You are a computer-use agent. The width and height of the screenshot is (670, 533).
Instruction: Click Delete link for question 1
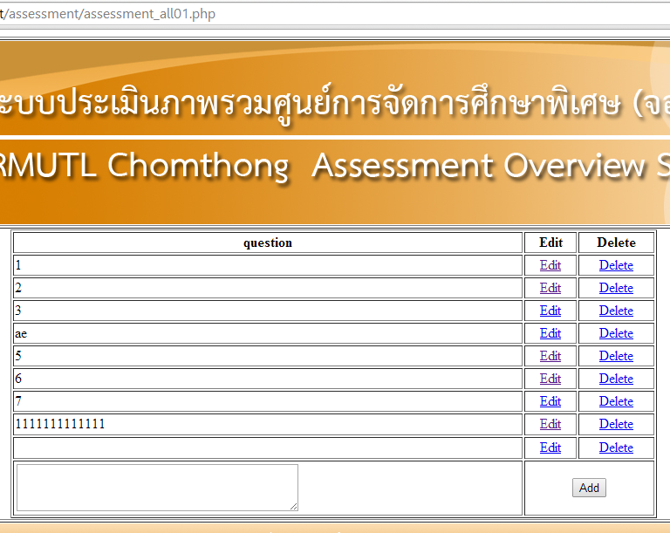click(x=616, y=265)
